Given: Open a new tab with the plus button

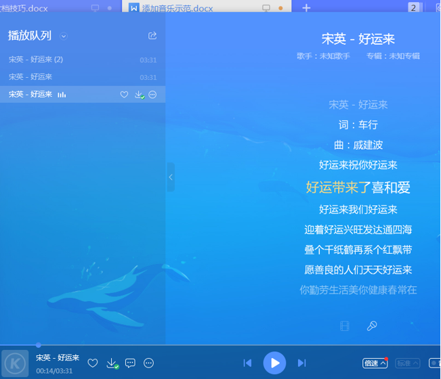Looking at the screenshot, I should 306,8.
